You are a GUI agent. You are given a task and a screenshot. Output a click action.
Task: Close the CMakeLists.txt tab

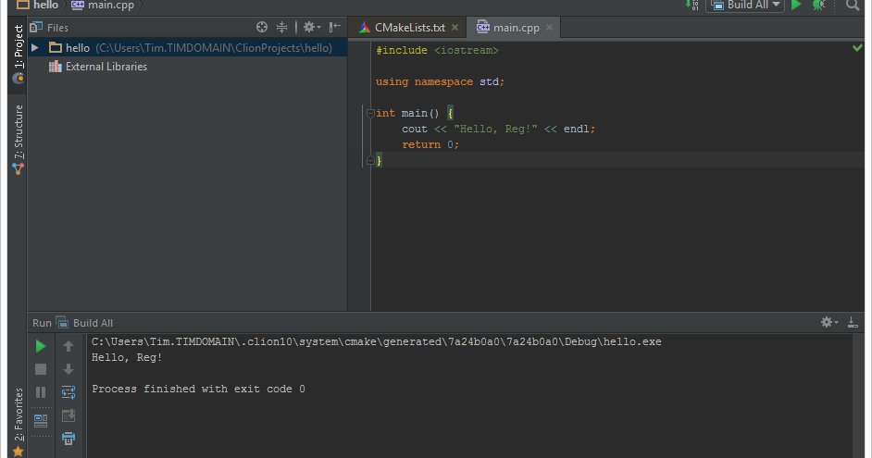455,27
